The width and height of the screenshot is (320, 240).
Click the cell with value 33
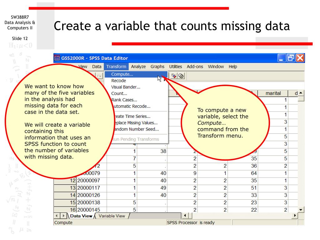[242, 195]
